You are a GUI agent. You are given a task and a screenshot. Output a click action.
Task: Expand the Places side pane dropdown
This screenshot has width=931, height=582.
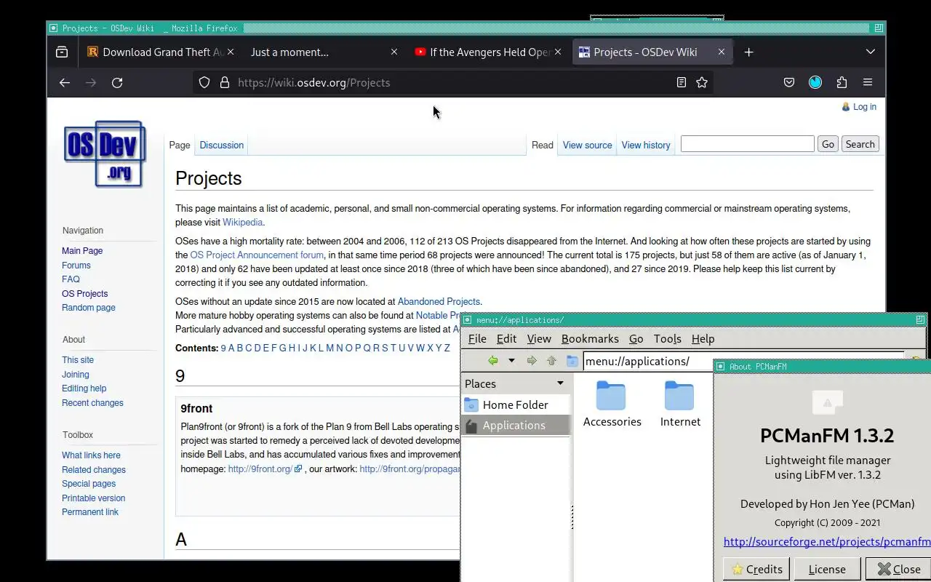[560, 383]
